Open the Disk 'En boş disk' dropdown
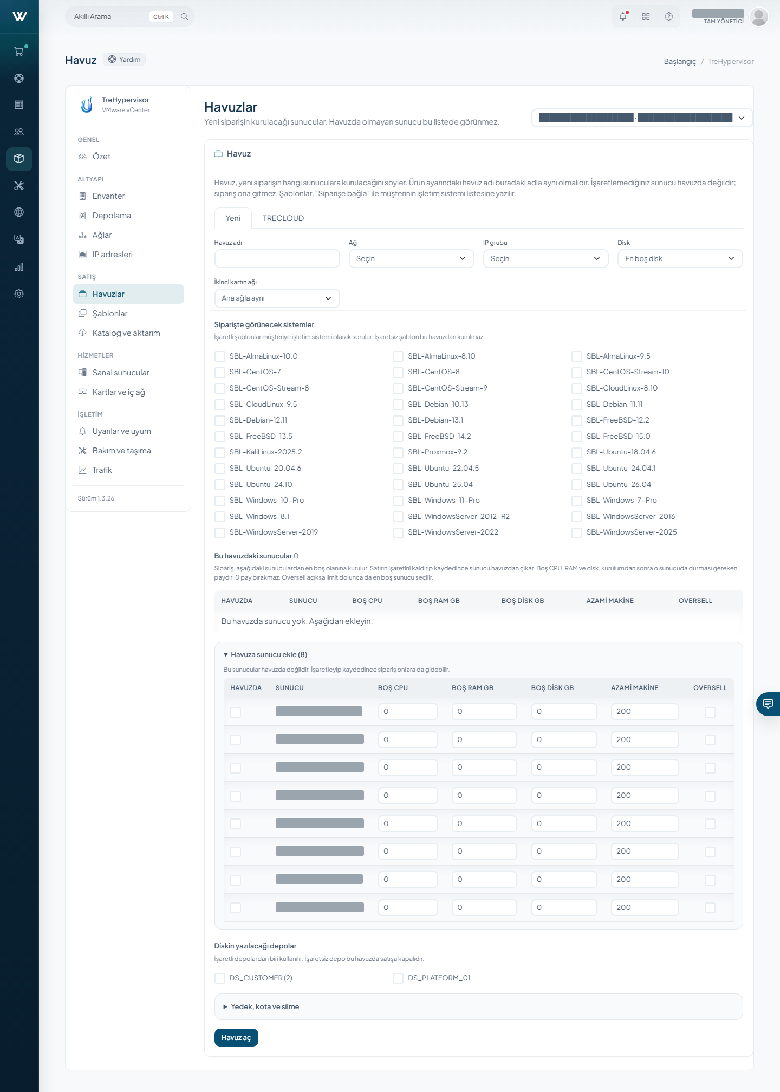The image size is (780, 1092). [x=680, y=258]
